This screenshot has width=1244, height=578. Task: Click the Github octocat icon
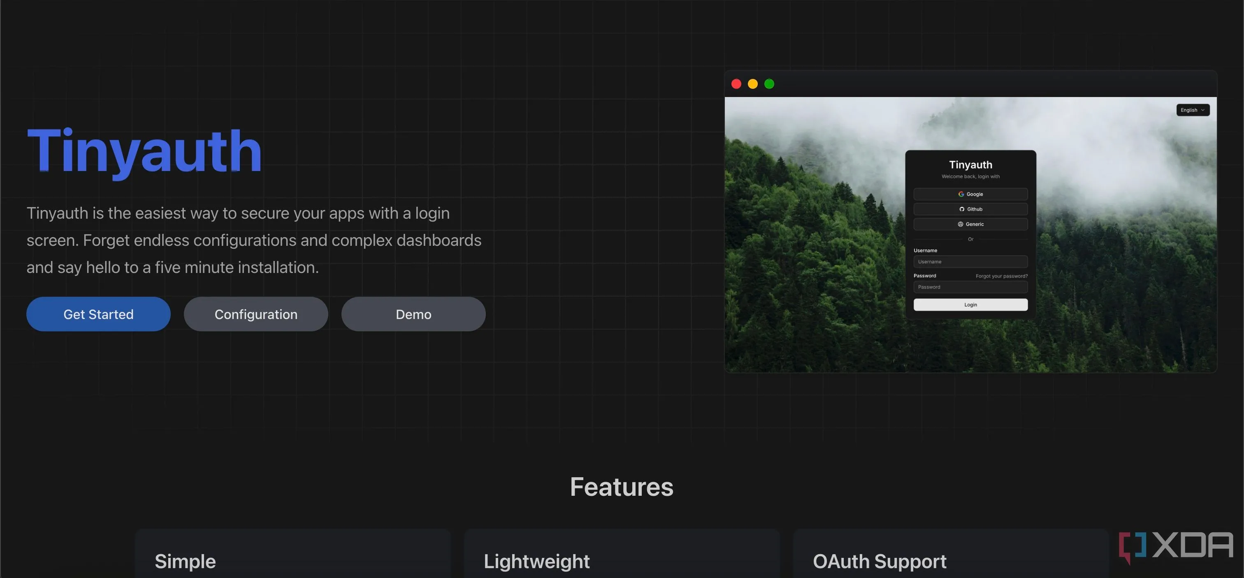point(962,209)
